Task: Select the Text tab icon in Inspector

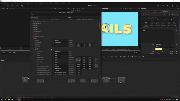Action: tap(146, 24)
